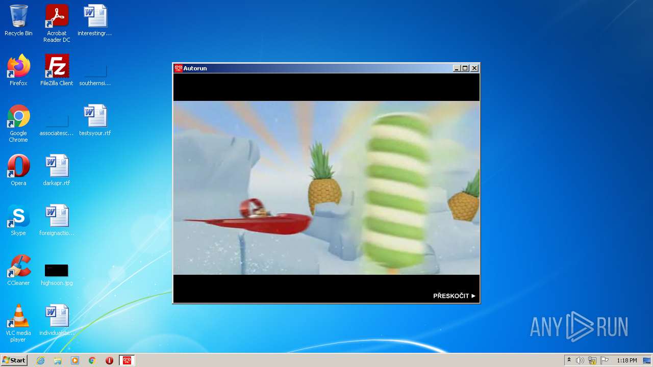Open the Action Center flag icon
This screenshot has width=653, height=367.
[605, 360]
